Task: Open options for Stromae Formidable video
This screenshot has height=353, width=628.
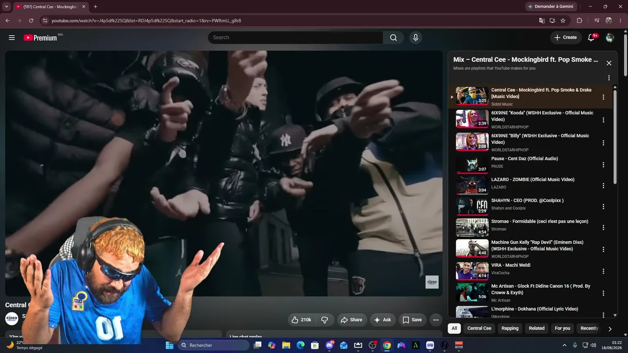Action: [x=603, y=227]
